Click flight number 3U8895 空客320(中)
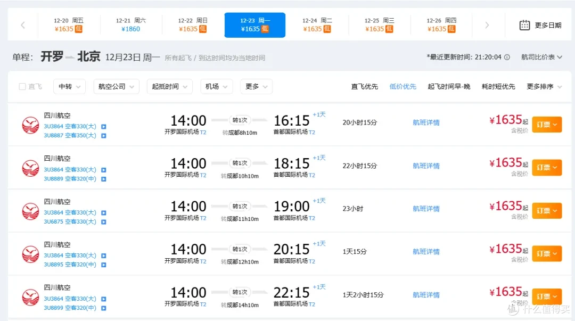This screenshot has width=575, height=321. 70,265
